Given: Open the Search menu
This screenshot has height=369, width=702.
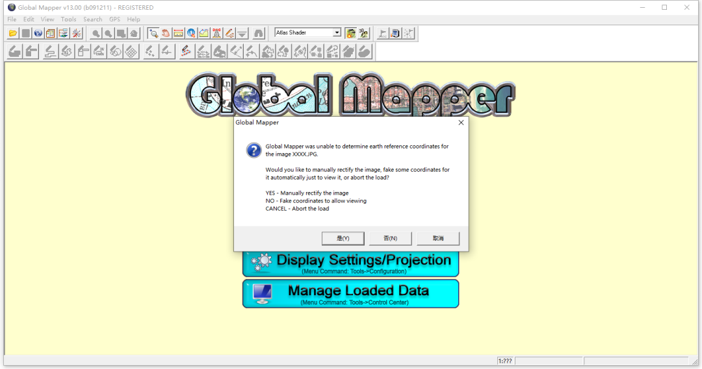Looking at the screenshot, I should click(93, 19).
